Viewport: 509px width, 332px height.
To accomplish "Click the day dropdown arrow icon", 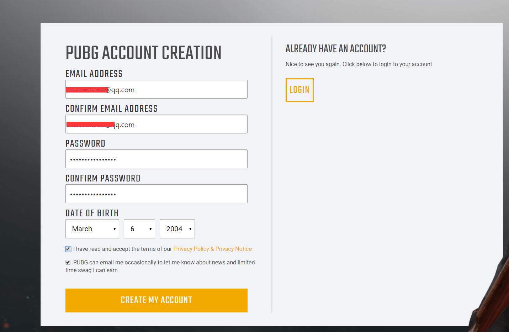I will (150, 229).
